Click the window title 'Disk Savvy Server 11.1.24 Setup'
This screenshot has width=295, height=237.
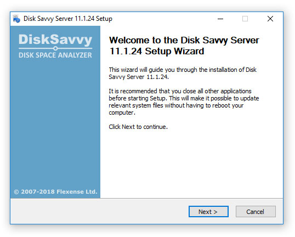point(68,19)
